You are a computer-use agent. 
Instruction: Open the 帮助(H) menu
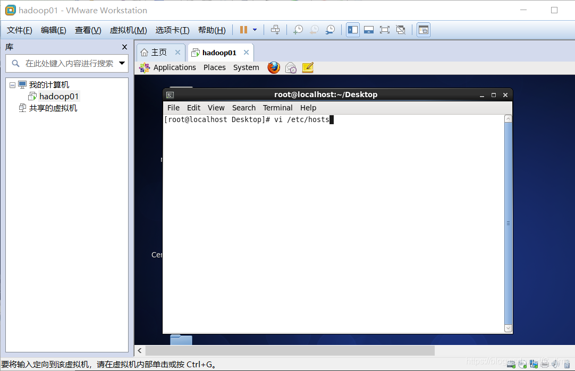point(212,30)
